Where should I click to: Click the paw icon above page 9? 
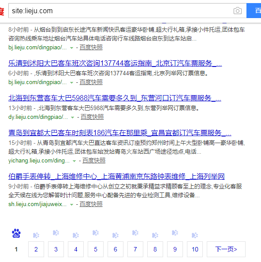(x=175, y=233)
